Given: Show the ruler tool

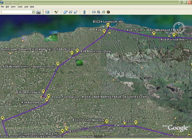Looking at the screenshot, I should tap(84, 12).
